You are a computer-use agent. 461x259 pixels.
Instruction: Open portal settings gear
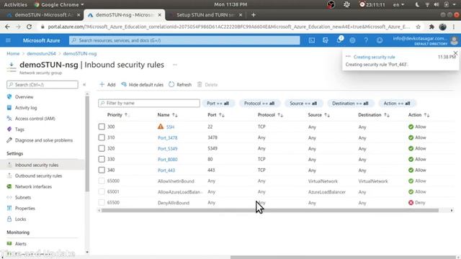[x=352, y=40]
